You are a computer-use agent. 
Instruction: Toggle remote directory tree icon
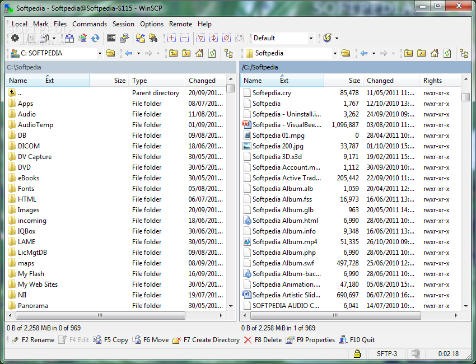pos(464,53)
